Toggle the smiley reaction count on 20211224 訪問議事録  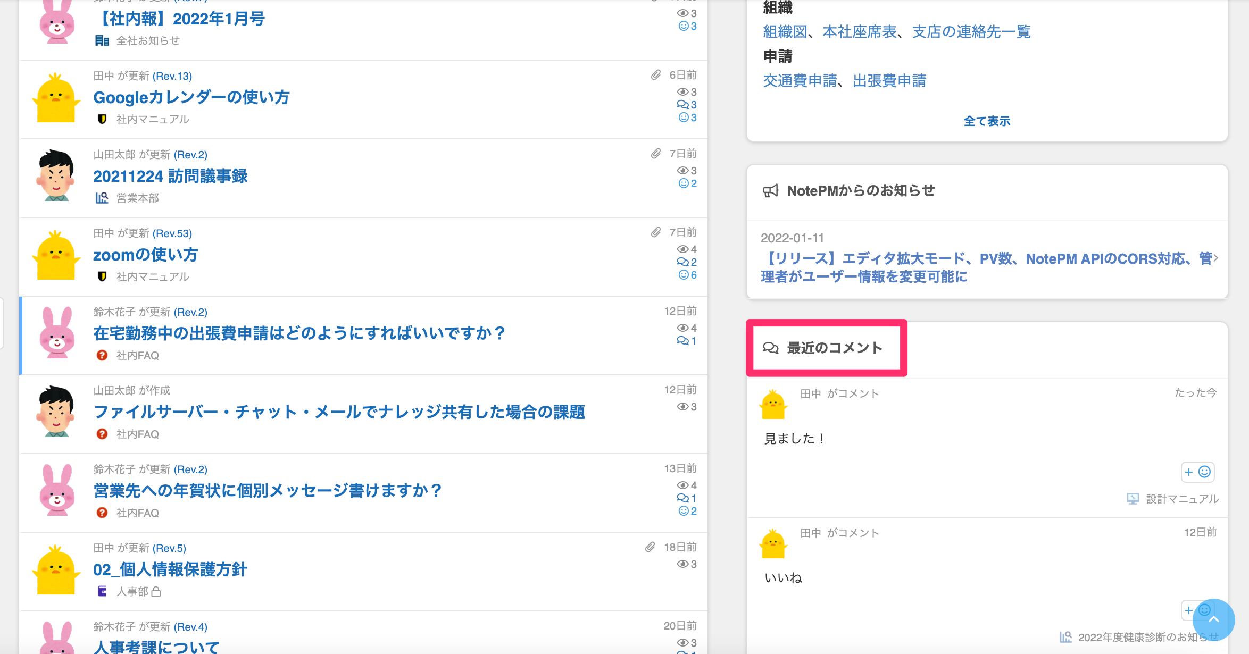(x=684, y=183)
